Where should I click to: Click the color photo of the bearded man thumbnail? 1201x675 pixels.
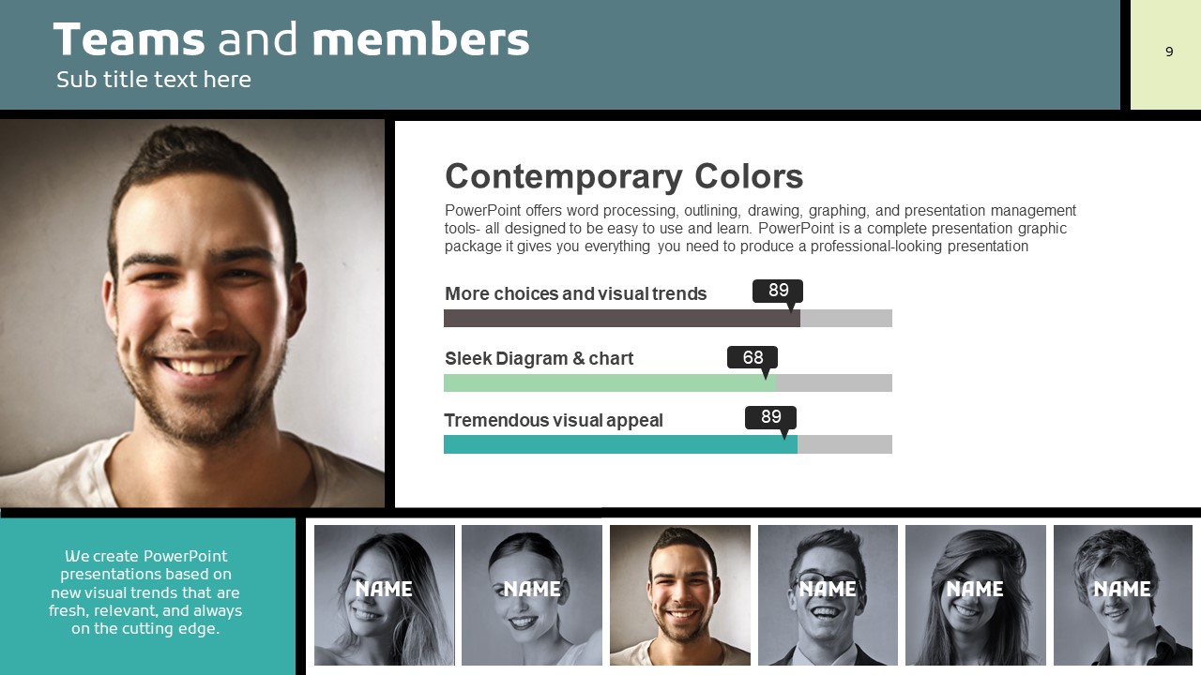pyautogui.click(x=680, y=594)
